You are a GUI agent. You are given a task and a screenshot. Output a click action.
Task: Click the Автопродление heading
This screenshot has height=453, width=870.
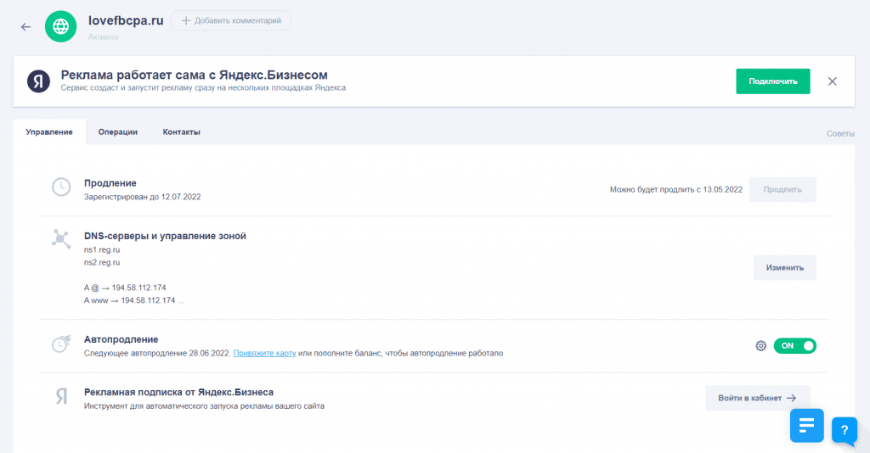pyautogui.click(x=121, y=339)
